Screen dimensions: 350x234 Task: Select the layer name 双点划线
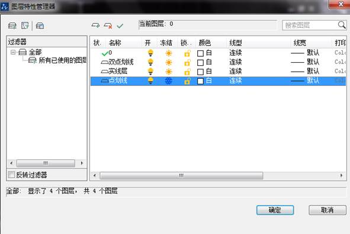tap(121, 62)
